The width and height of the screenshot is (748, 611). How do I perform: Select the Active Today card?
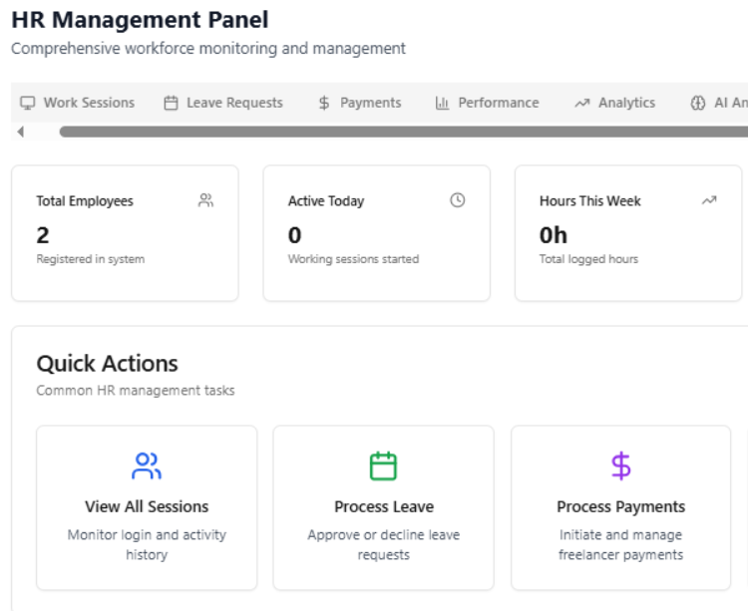(377, 233)
